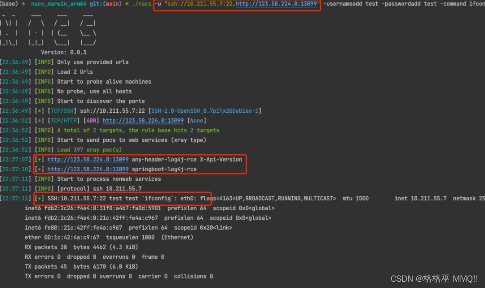
Task: Click the 'RX packets 38' line
Action: tap(81, 248)
